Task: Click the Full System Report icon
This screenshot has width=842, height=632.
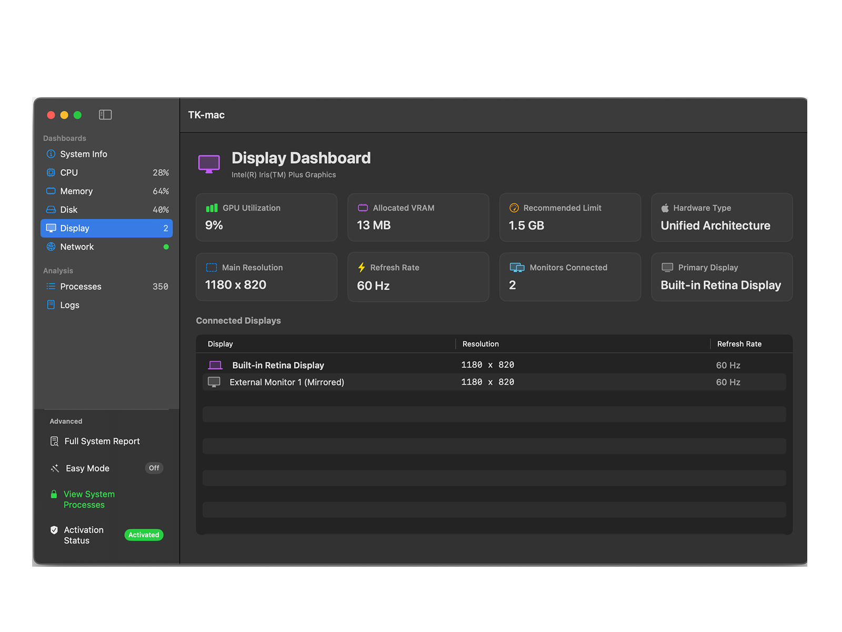Action: pos(54,441)
